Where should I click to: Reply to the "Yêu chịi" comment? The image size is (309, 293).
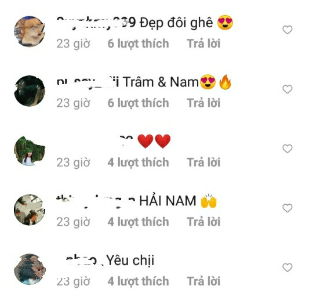pyautogui.click(x=203, y=281)
